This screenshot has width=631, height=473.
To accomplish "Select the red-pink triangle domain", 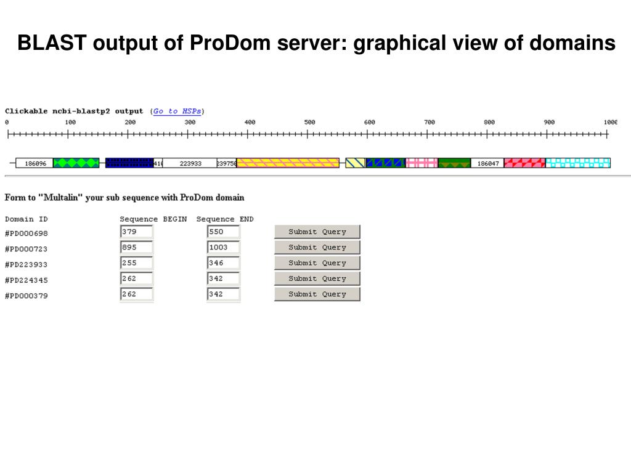I will click(525, 163).
